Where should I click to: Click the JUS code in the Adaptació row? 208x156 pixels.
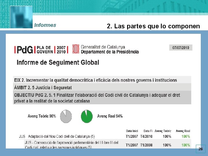(x=22, y=136)
